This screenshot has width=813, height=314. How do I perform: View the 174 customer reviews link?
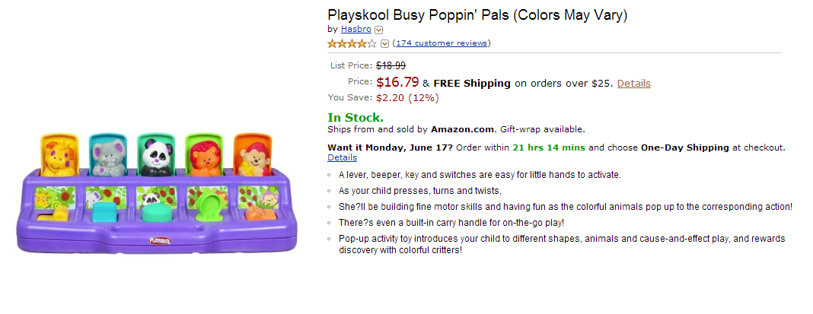[x=442, y=43]
